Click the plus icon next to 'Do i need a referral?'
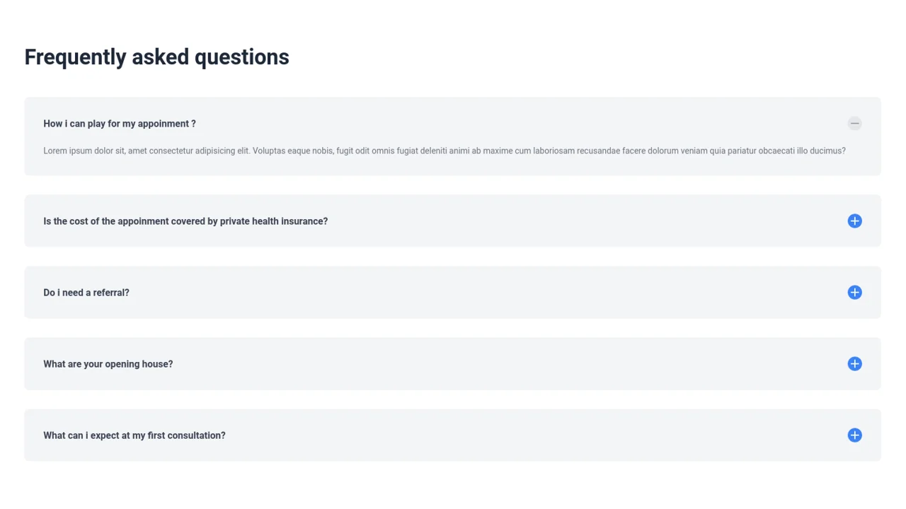The width and height of the screenshot is (906, 509). [x=854, y=292]
